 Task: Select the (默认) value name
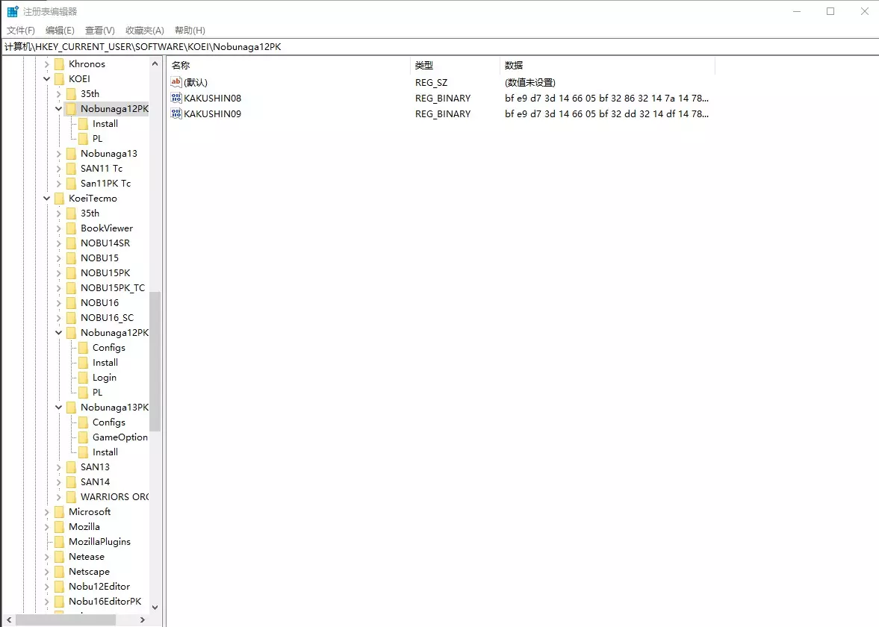(196, 82)
